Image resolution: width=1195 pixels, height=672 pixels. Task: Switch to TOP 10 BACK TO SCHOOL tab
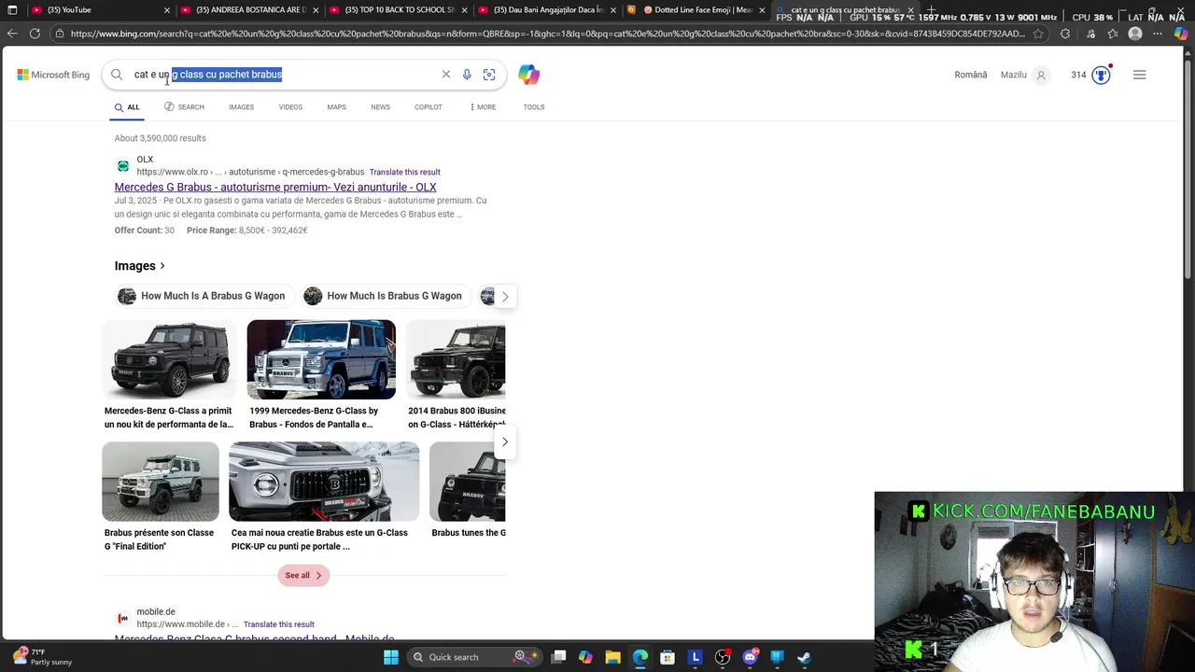click(x=397, y=9)
